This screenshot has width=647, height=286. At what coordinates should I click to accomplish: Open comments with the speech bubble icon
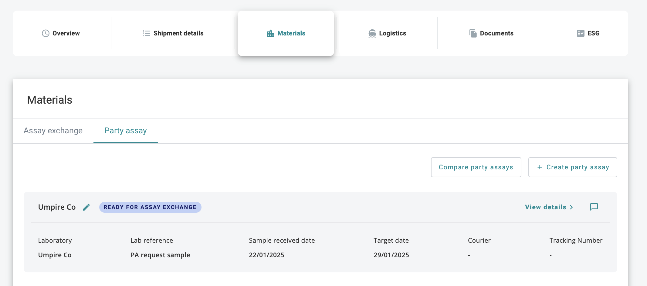pyautogui.click(x=594, y=207)
